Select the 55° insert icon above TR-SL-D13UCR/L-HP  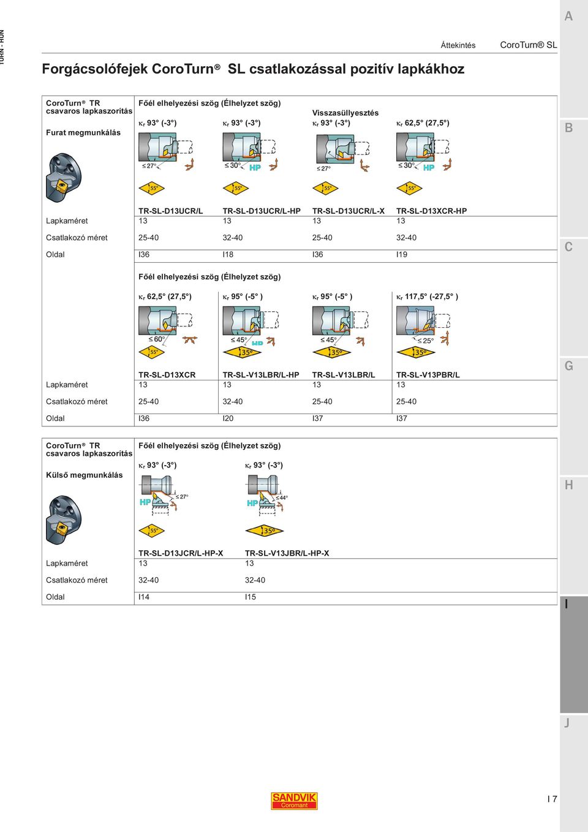[x=236, y=188]
